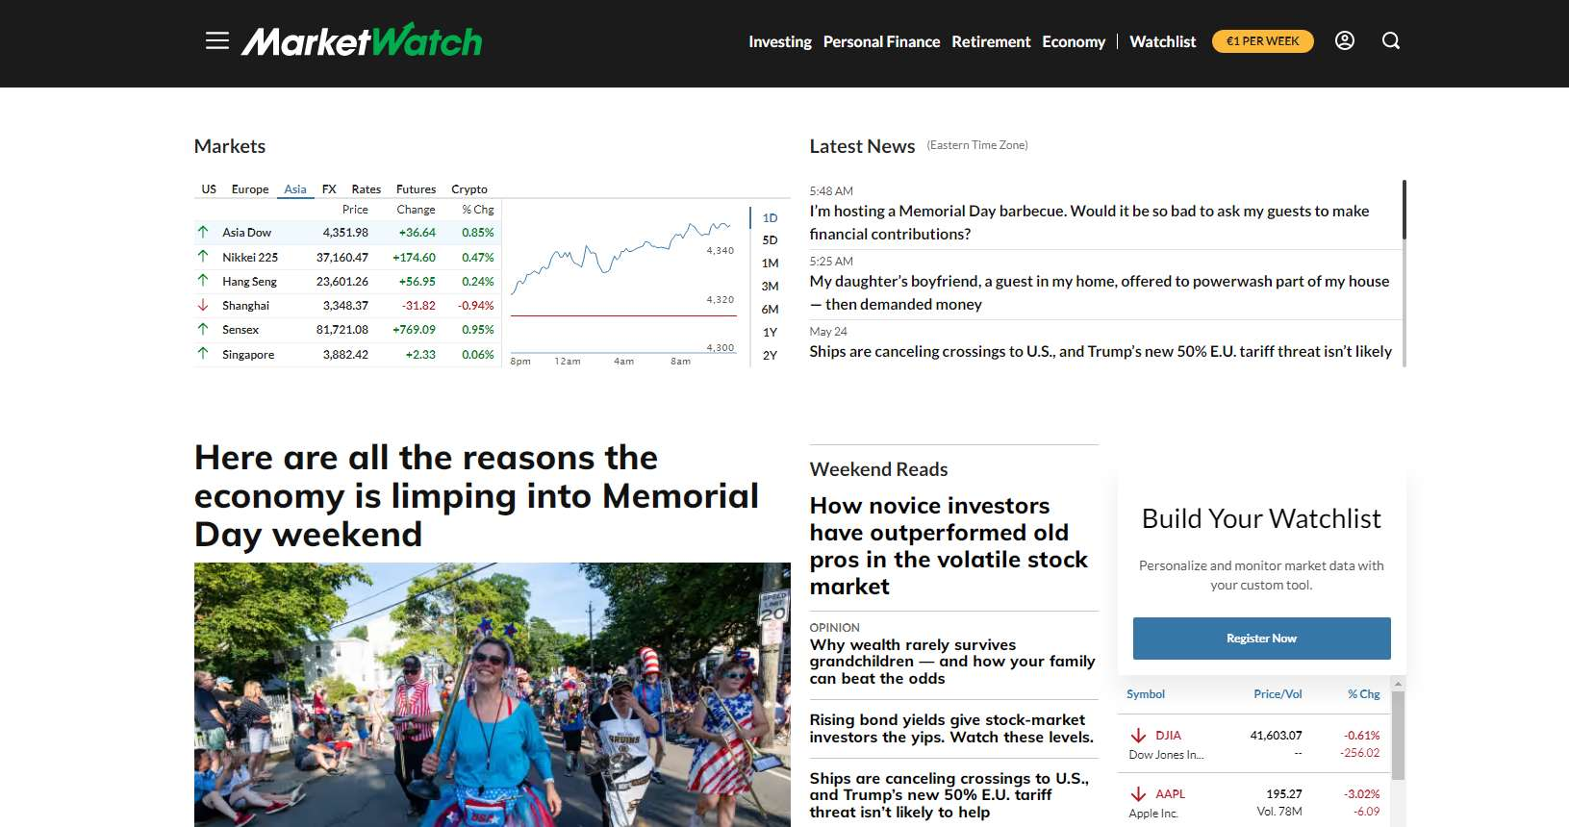1569x827 pixels.
Task: Open why wealth rarely survives grandchildren article
Action: (952, 661)
